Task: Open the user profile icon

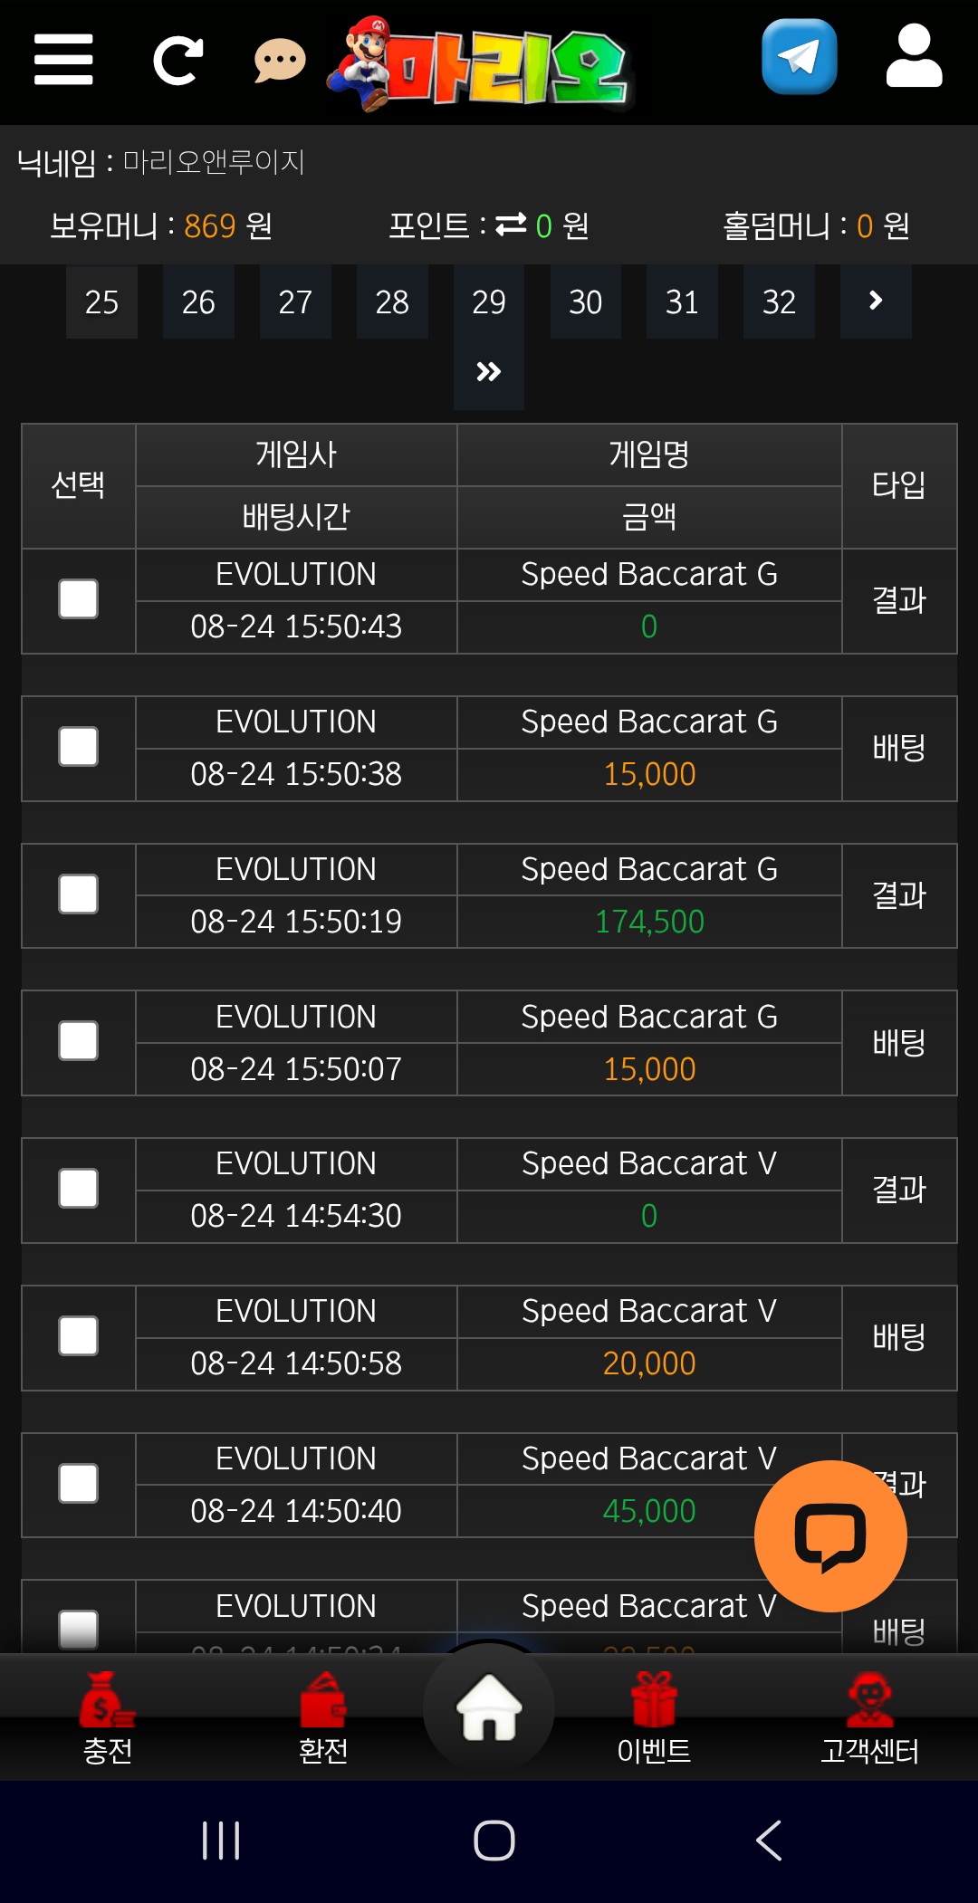Action: (x=914, y=56)
